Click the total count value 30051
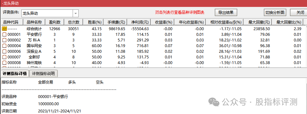The height and width of the screenshot is (114, 307). click(73, 29)
